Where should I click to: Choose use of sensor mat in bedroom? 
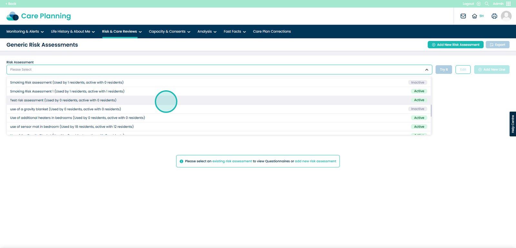(x=72, y=127)
